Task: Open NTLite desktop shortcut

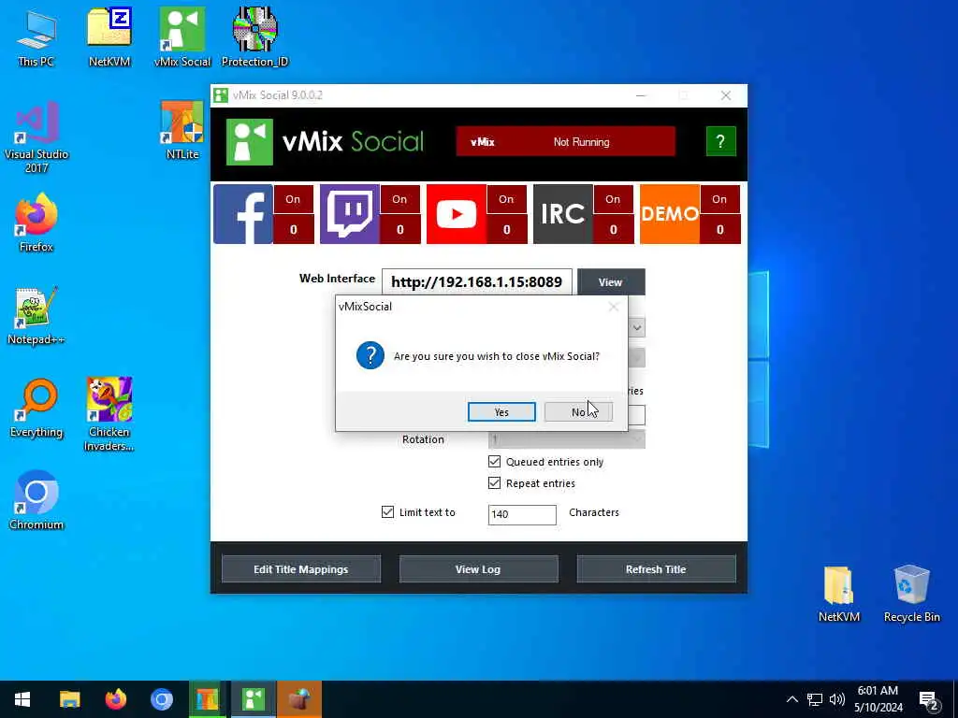Action: click(x=182, y=130)
